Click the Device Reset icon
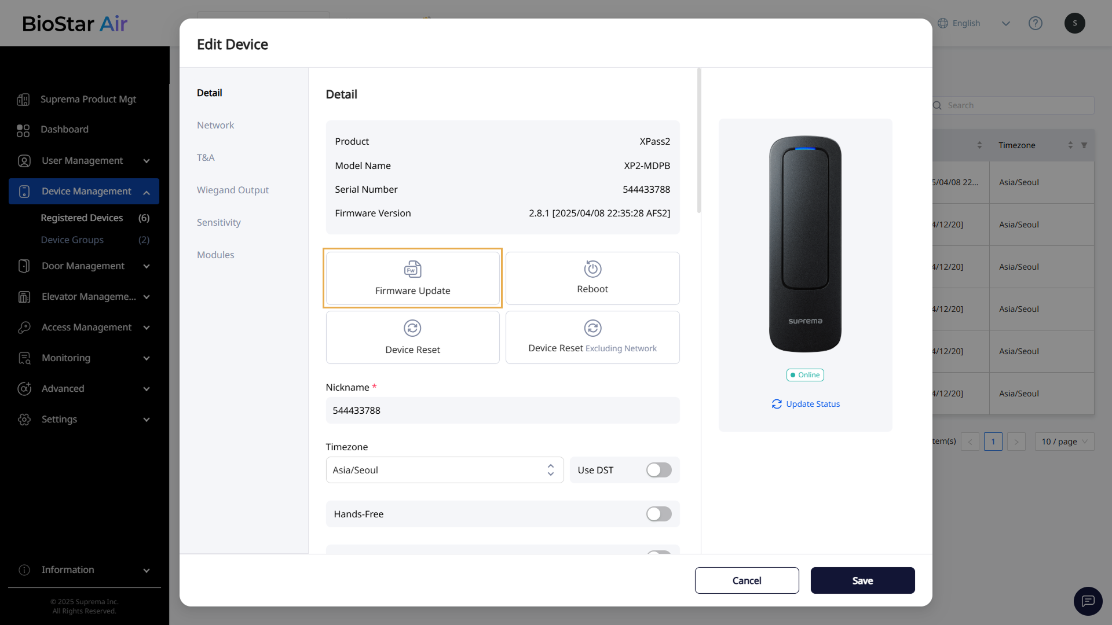 coord(412,328)
